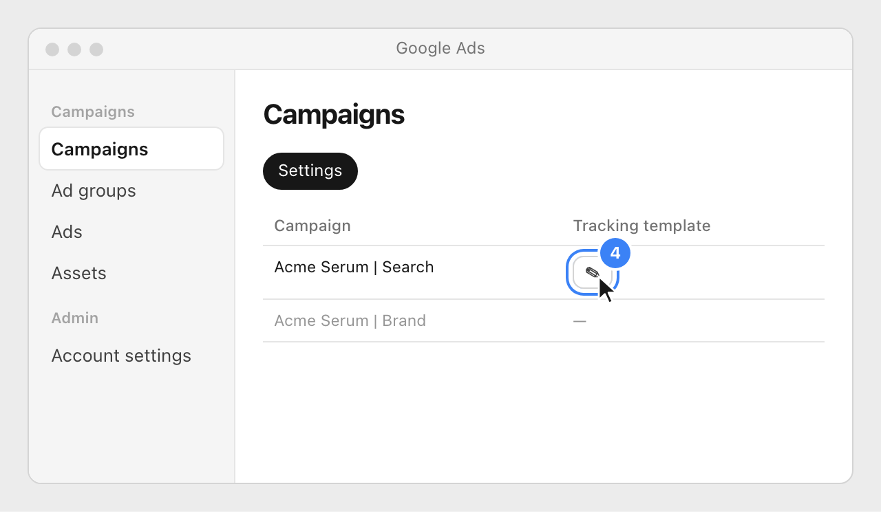The height and width of the screenshot is (513, 881).
Task: Click the Tracking template column header
Action: pyautogui.click(x=641, y=226)
